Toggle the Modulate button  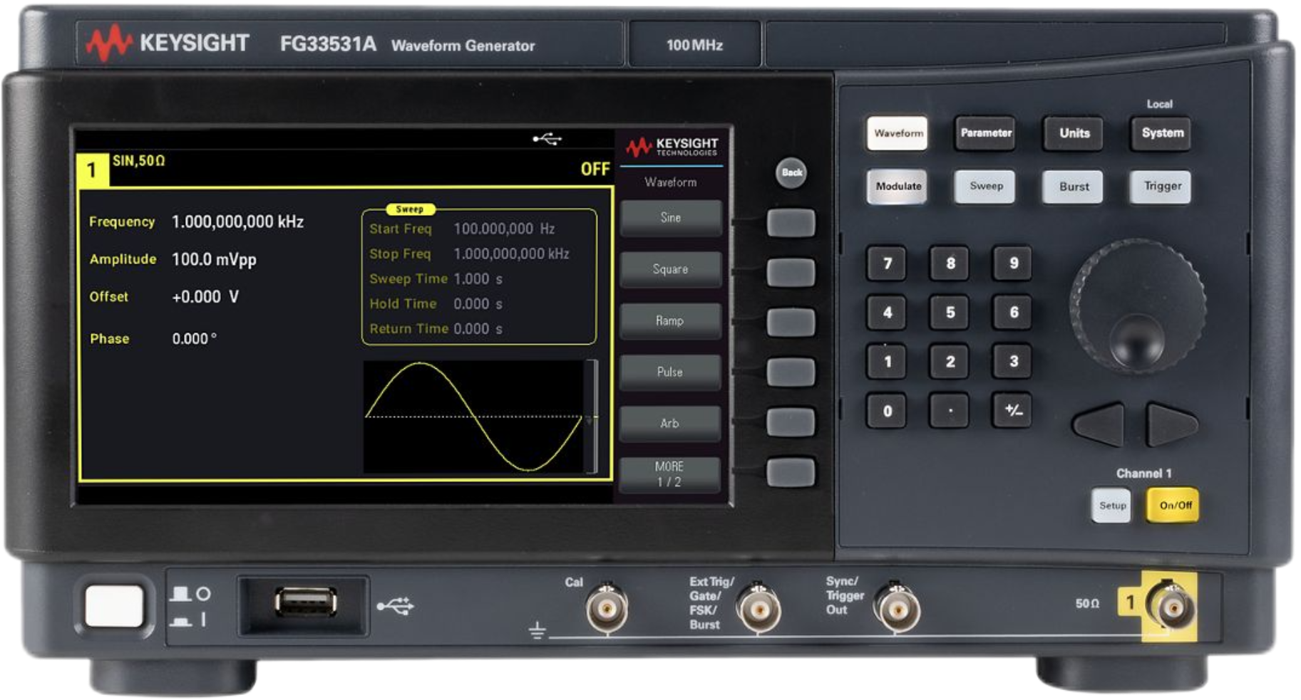898,187
